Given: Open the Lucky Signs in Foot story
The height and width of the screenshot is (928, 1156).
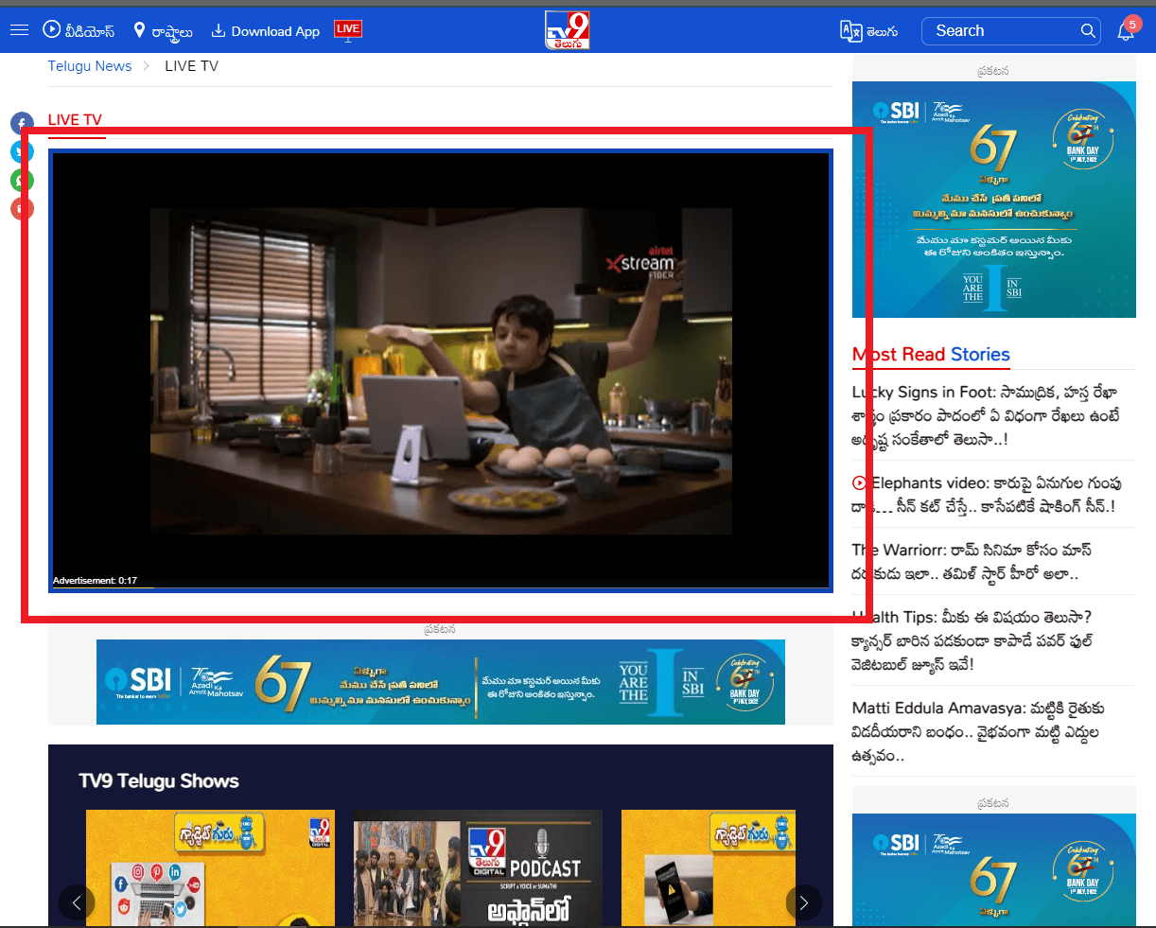Looking at the screenshot, I should click(x=986, y=415).
